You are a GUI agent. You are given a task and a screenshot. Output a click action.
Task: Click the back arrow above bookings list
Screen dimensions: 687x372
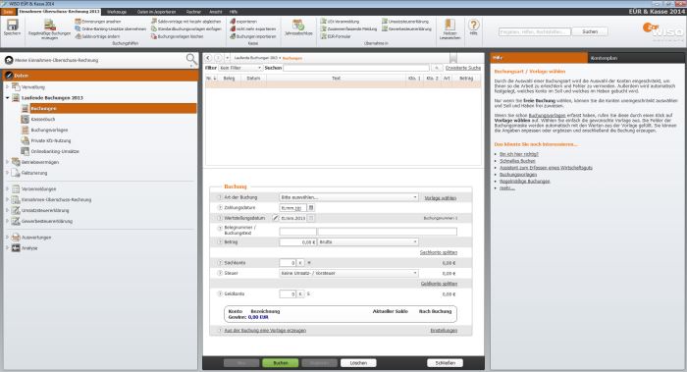point(208,58)
